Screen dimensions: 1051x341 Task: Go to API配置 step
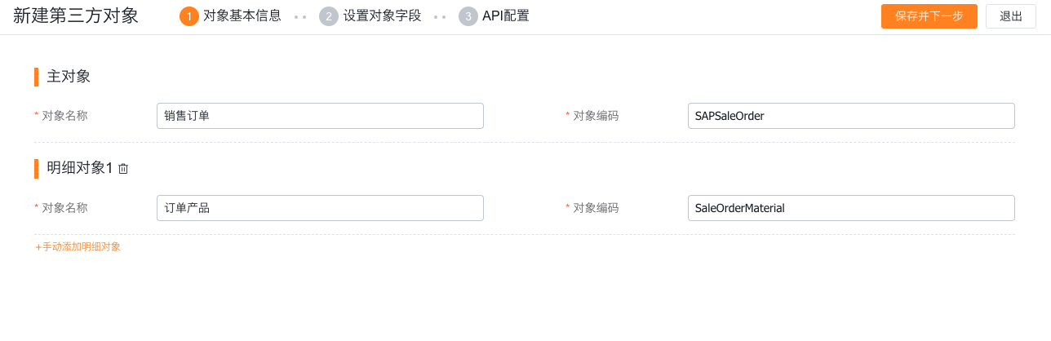coord(505,15)
